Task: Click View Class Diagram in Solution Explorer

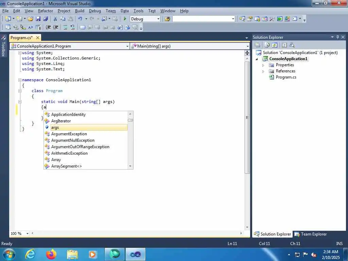Action: point(292,45)
